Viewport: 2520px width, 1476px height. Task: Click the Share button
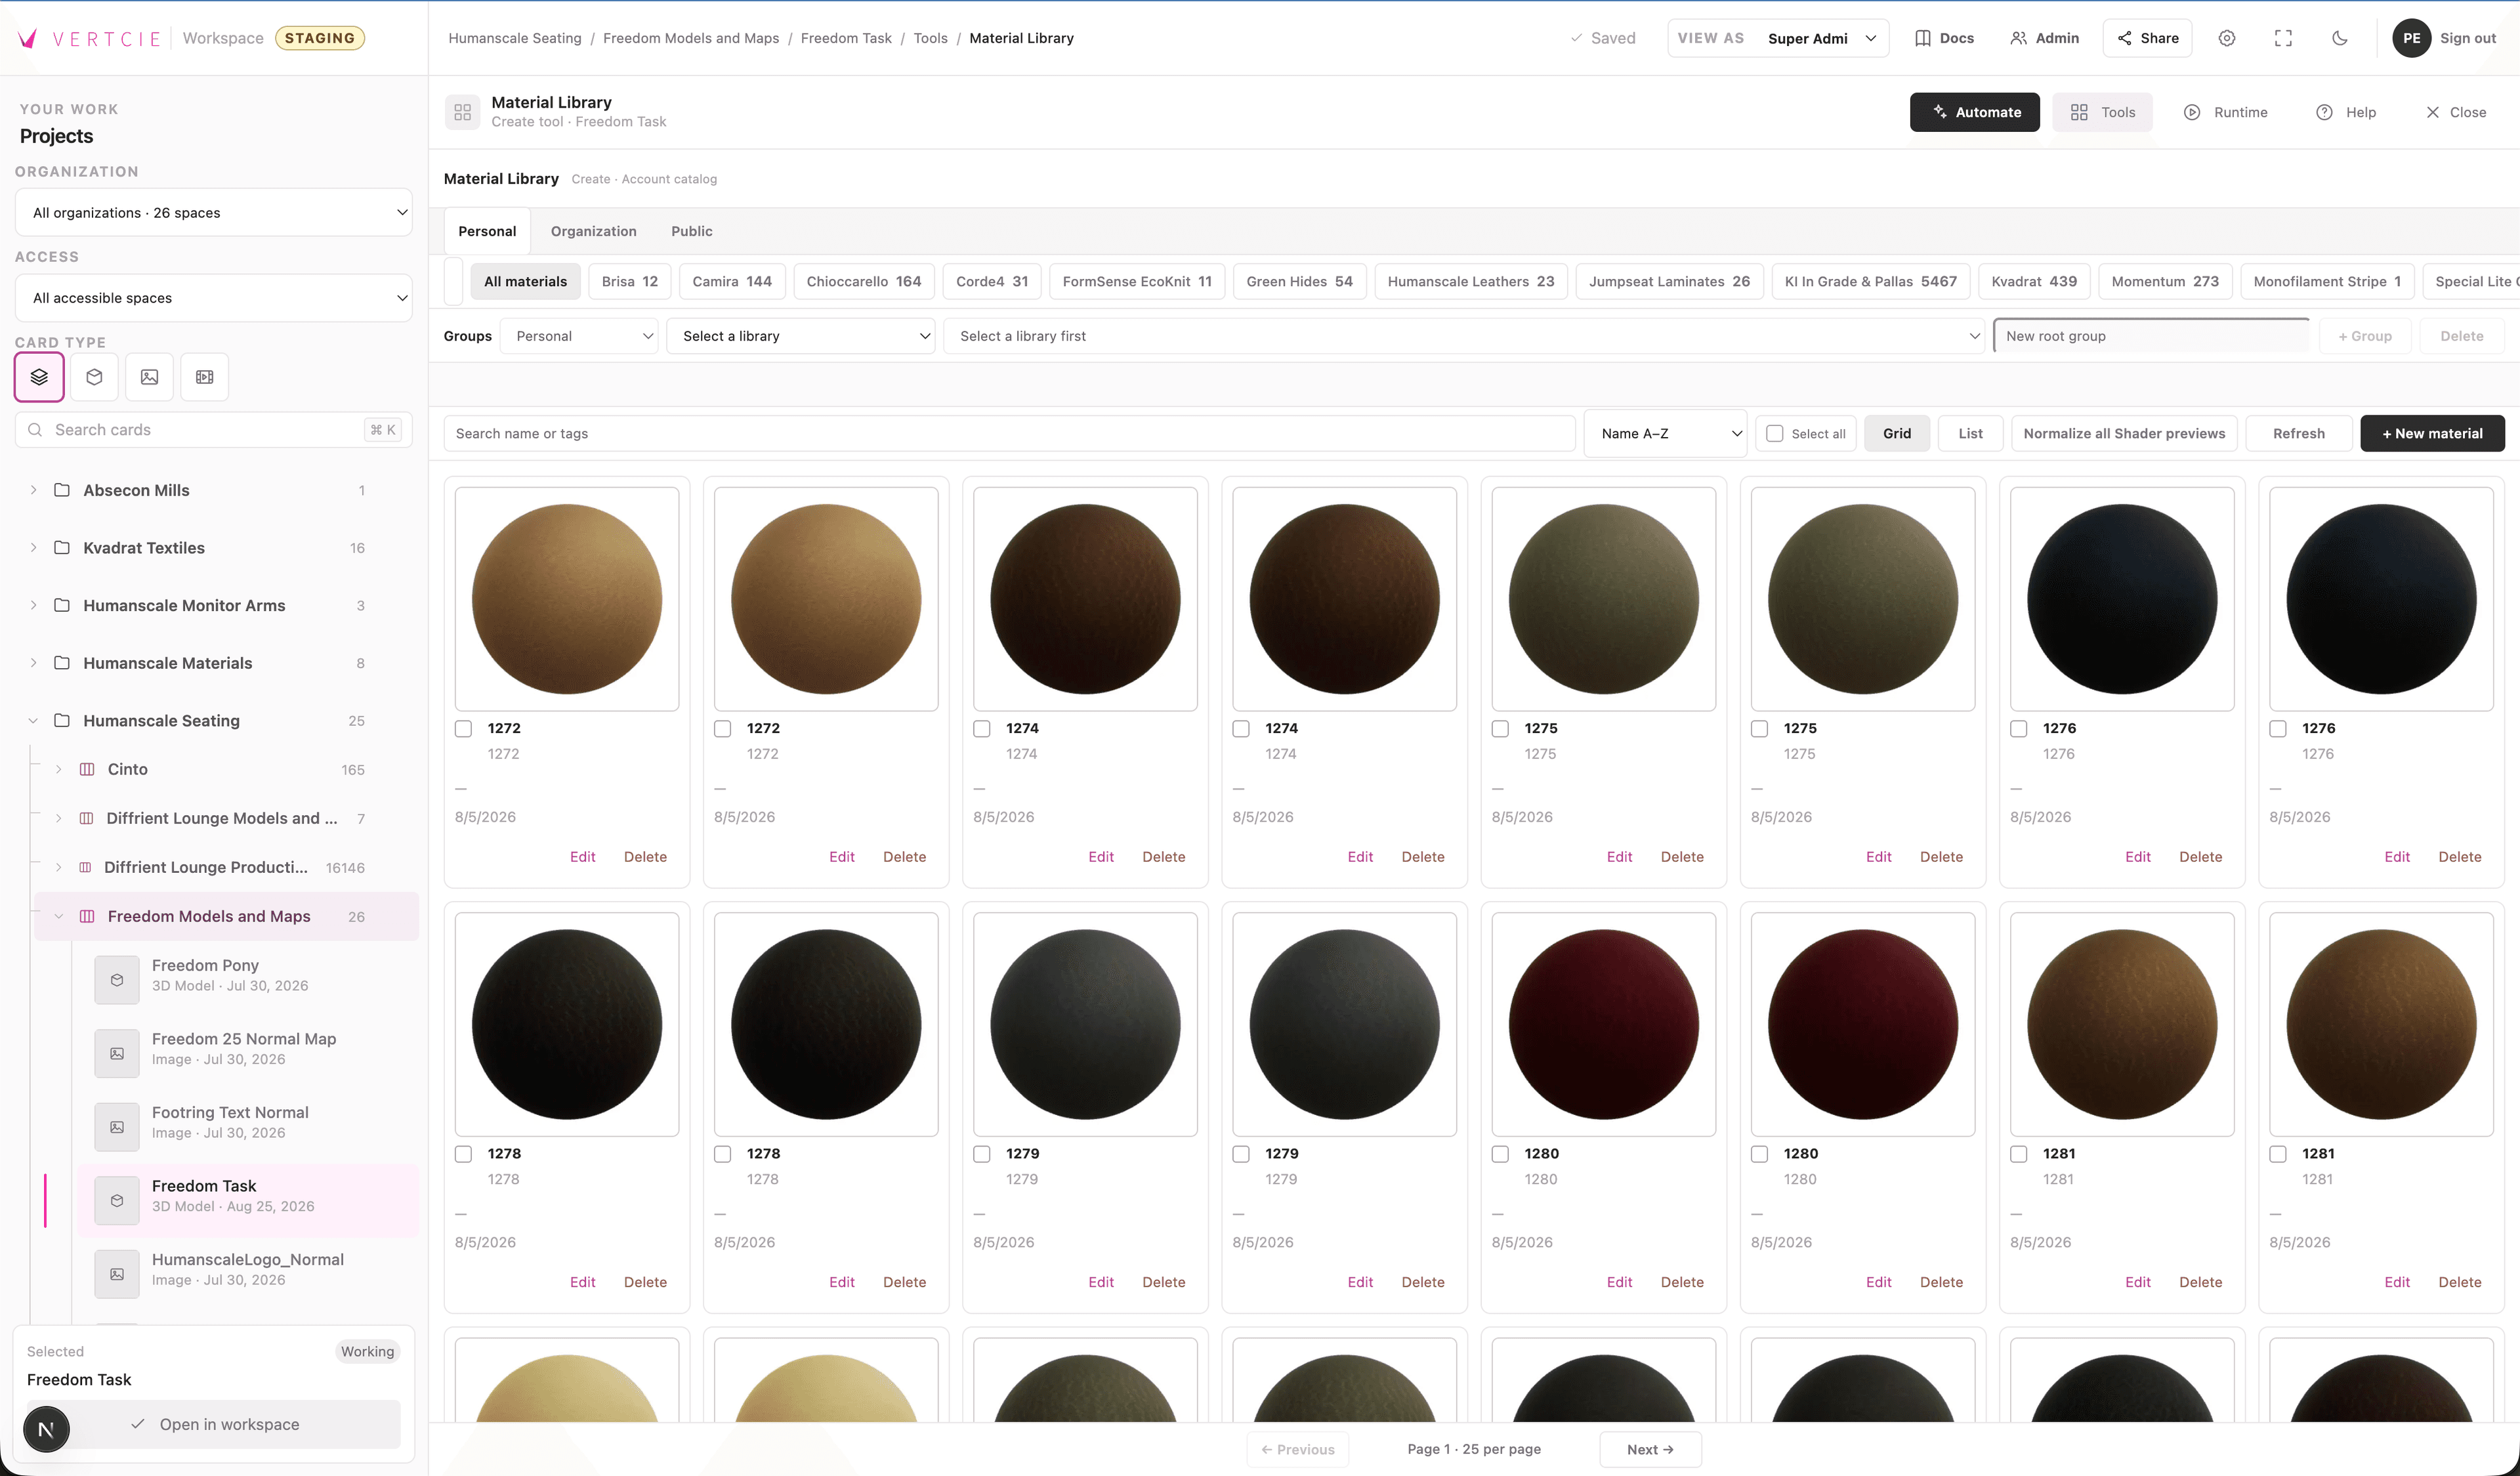tap(2148, 38)
